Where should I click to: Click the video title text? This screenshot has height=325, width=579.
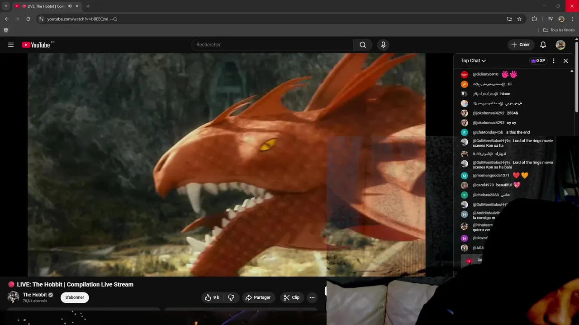75,284
